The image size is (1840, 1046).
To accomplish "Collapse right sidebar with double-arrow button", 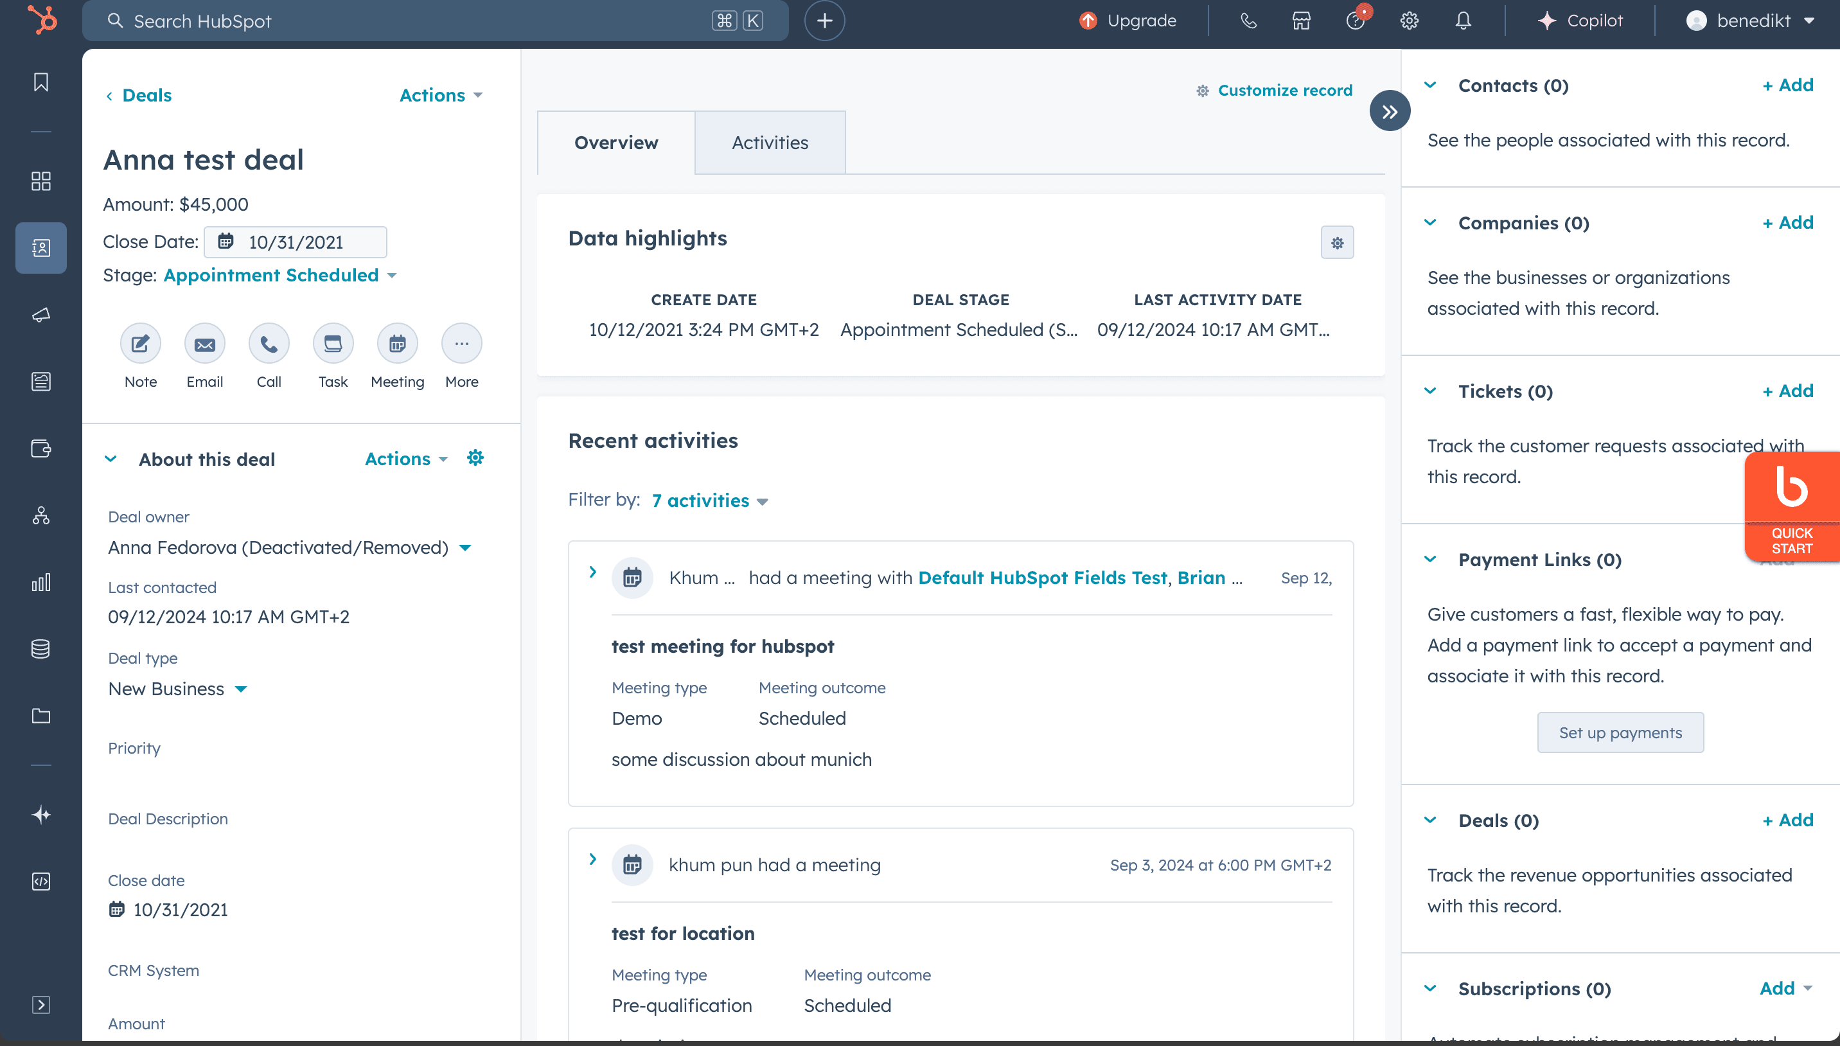I will coord(1390,111).
